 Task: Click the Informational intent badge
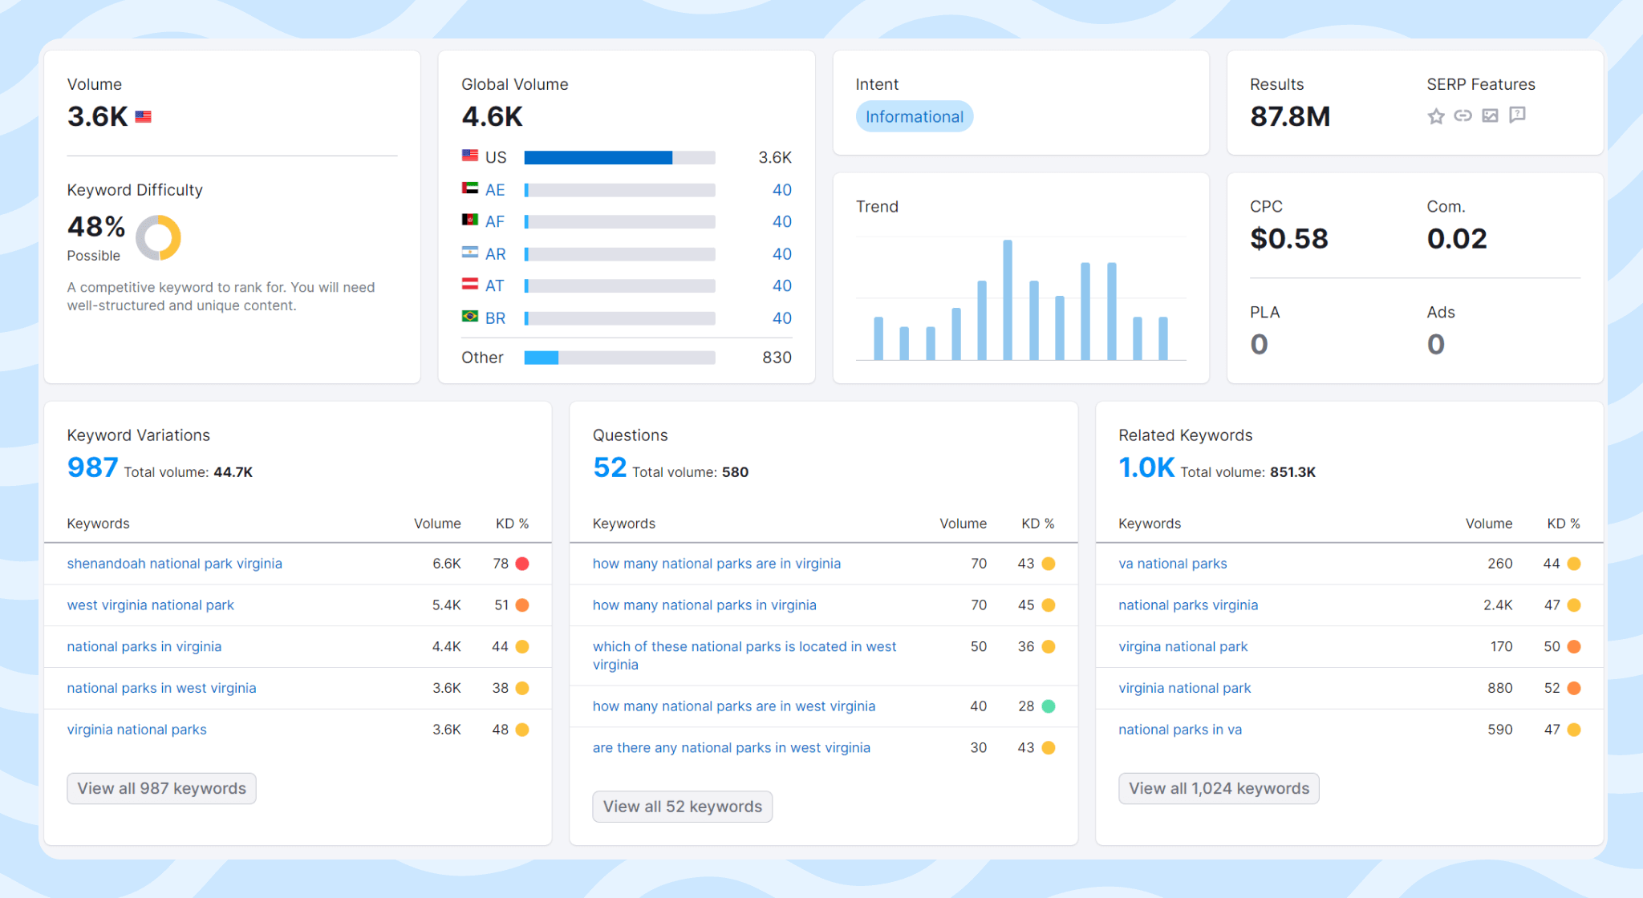(915, 117)
